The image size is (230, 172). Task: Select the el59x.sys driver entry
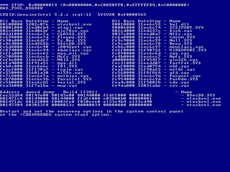click(70, 73)
